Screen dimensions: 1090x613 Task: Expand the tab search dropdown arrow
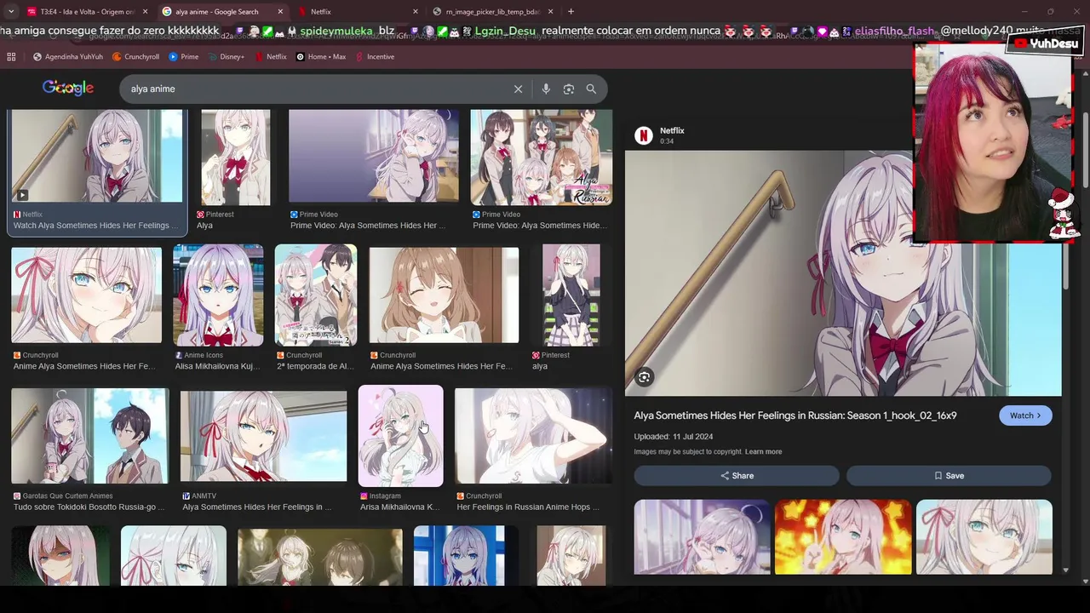pyautogui.click(x=10, y=12)
